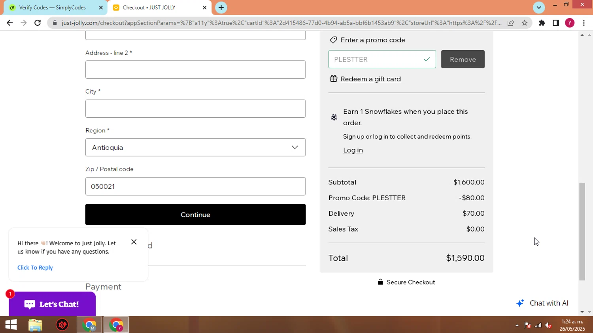The height and width of the screenshot is (333, 593).
Task: Open the network signal tray icon
Action: coord(538,325)
